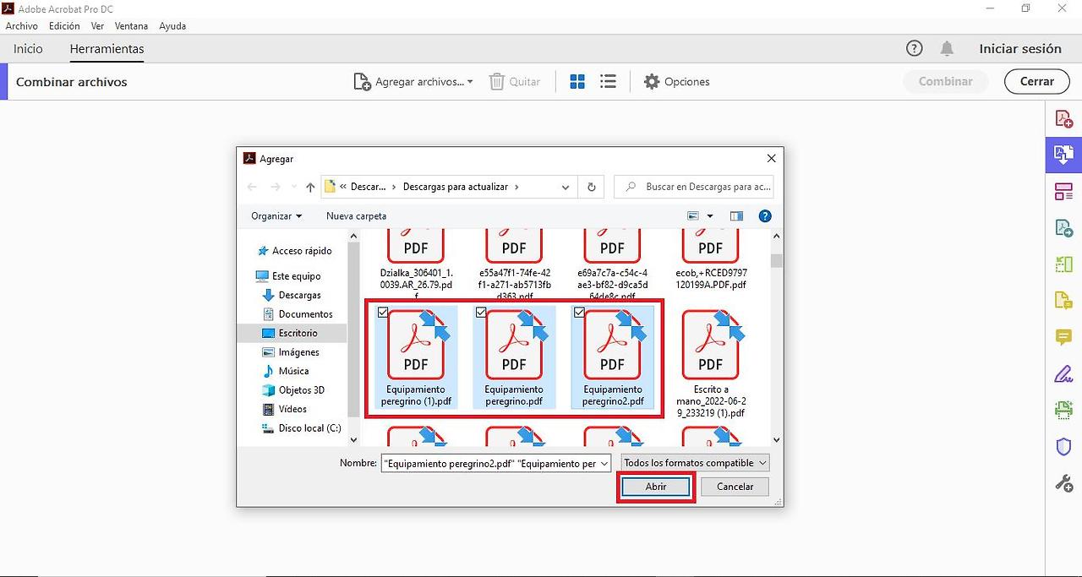Toggle the preview pane icon in dialog

pyautogui.click(x=736, y=216)
